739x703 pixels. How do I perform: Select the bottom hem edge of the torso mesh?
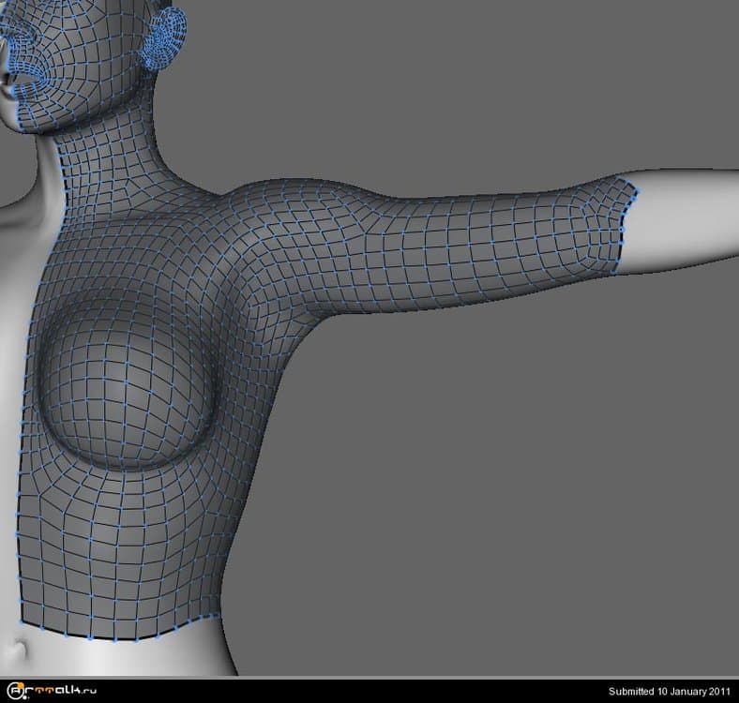coord(122,633)
